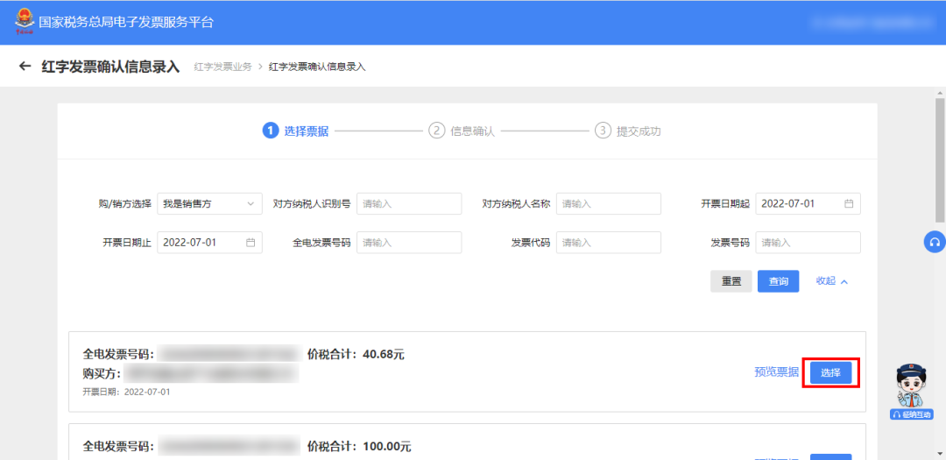Click the 红字发票业务 breadcrumb
Viewport: 946px width, 460px height.
222,67
